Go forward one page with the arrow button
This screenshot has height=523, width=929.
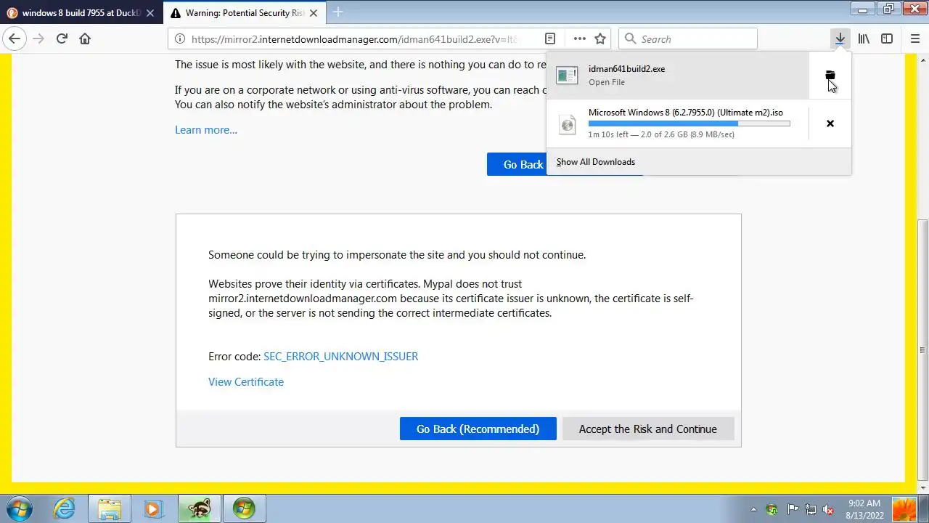tap(38, 39)
